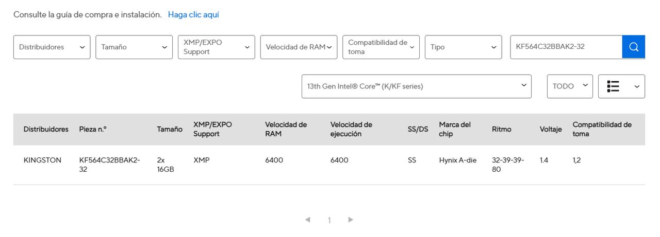
Task: Open the Distribuidores filter dropdown
Action: 52,47
